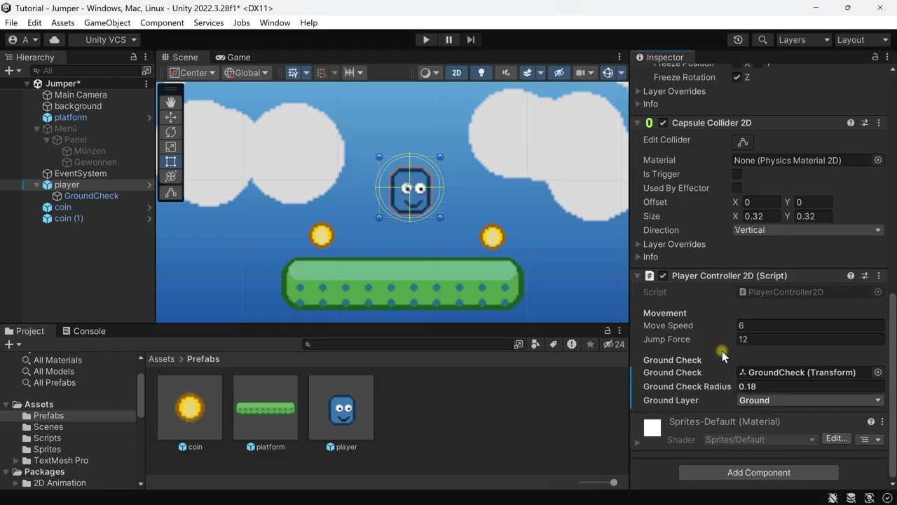Viewport: 897px width, 505px height.
Task: Select the Move tool in scene toolbar
Action: pyautogui.click(x=170, y=117)
